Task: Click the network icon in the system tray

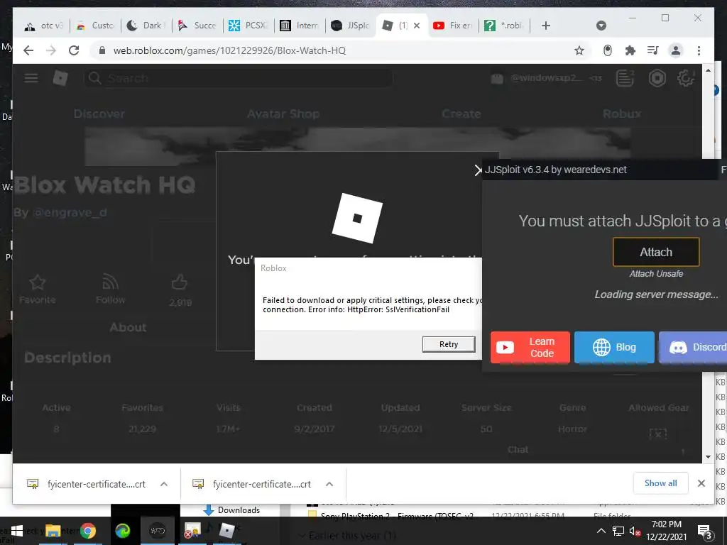Action: pyautogui.click(x=618, y=532)
